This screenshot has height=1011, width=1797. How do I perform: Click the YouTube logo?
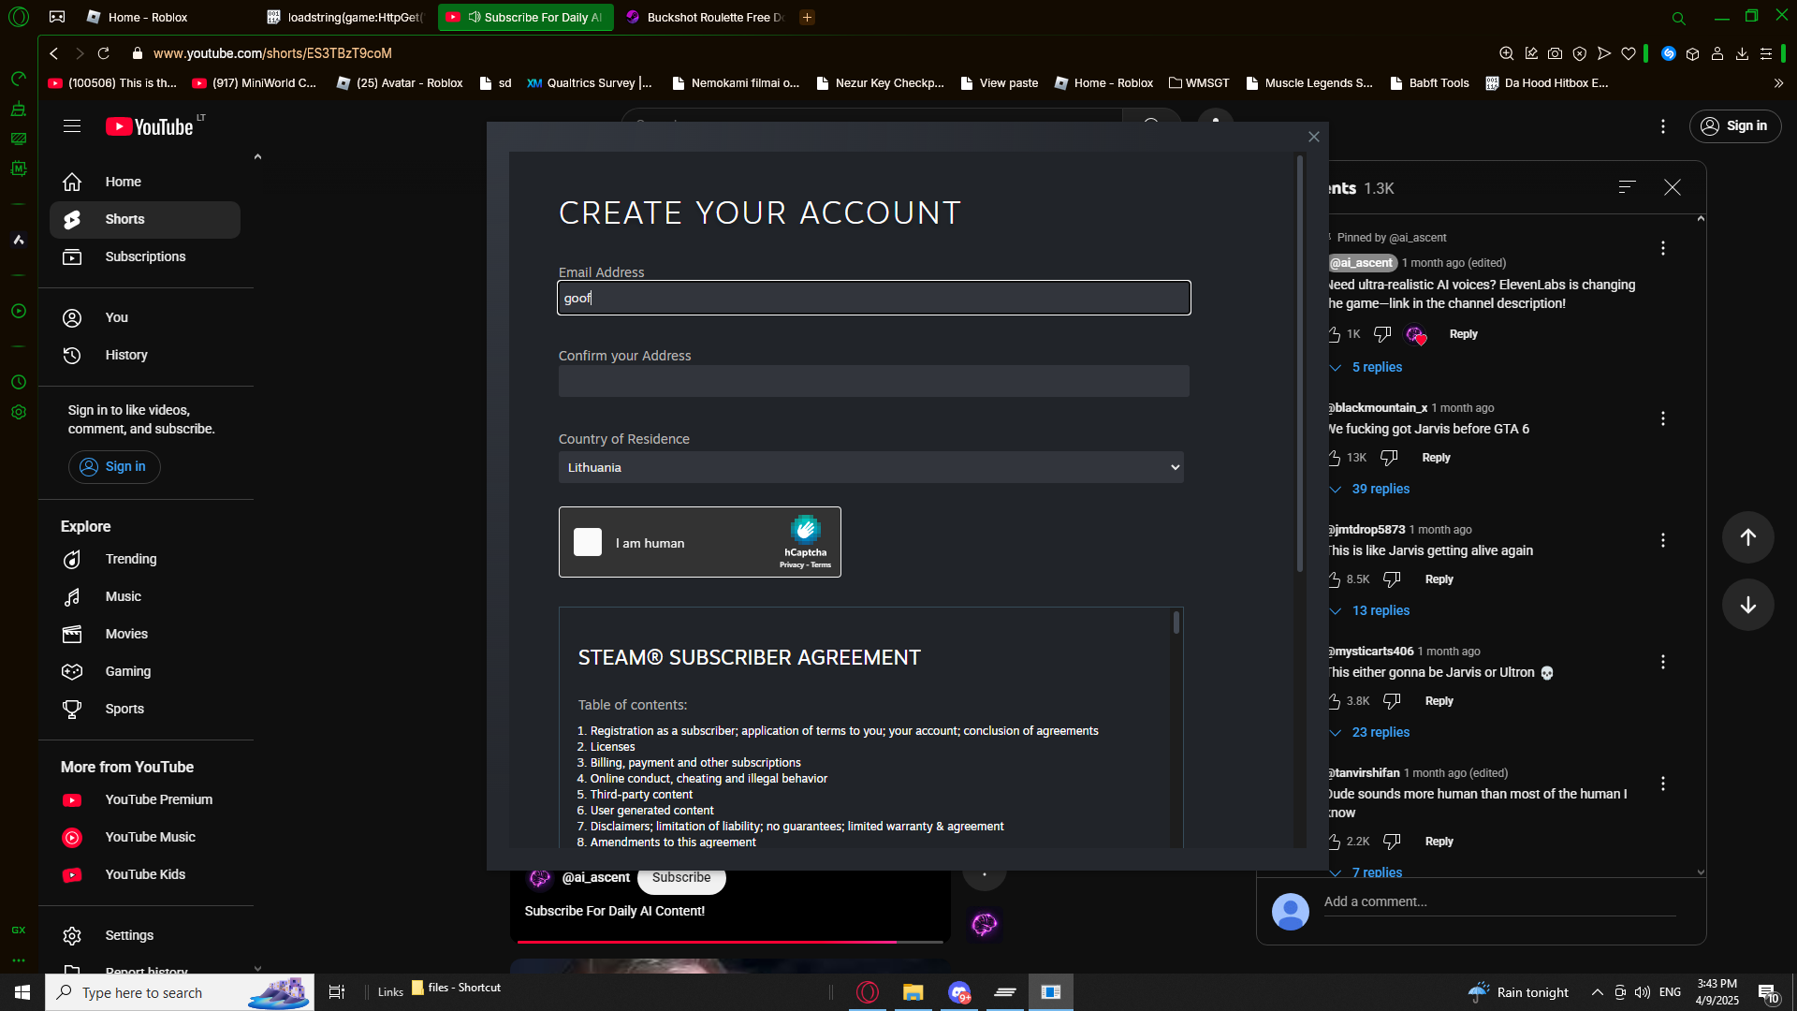pos(150,126)
